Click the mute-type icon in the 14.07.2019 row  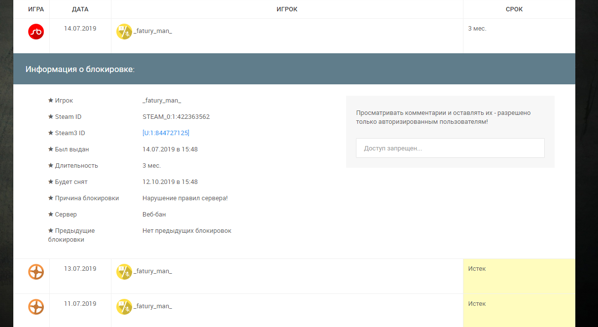coord(124,32)
